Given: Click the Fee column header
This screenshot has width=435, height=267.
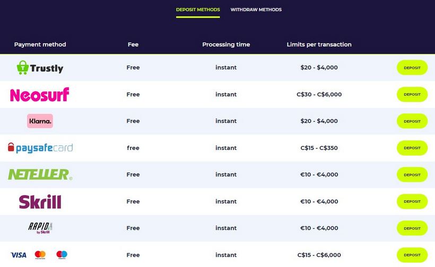Looking at the screenshot, I should [133, 44].
